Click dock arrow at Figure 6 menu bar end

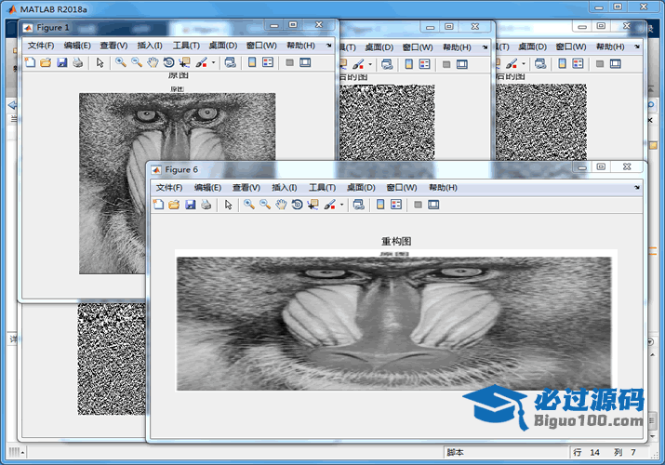click(x=636, y=187)
